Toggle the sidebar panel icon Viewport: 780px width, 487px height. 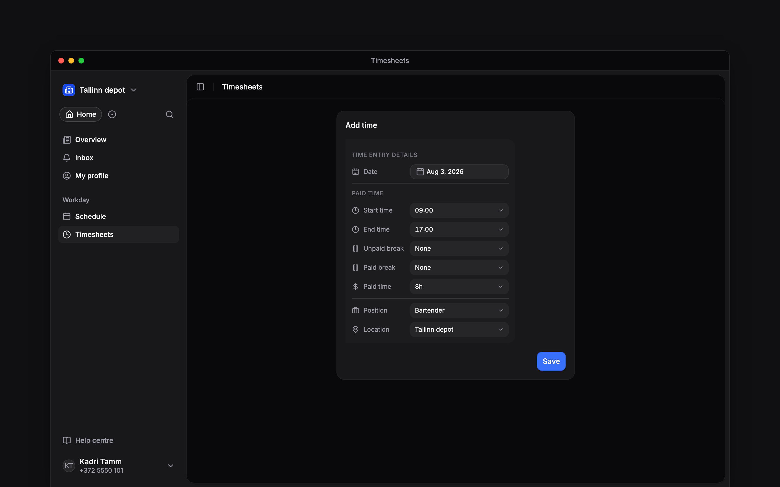(x=200, y=87)
